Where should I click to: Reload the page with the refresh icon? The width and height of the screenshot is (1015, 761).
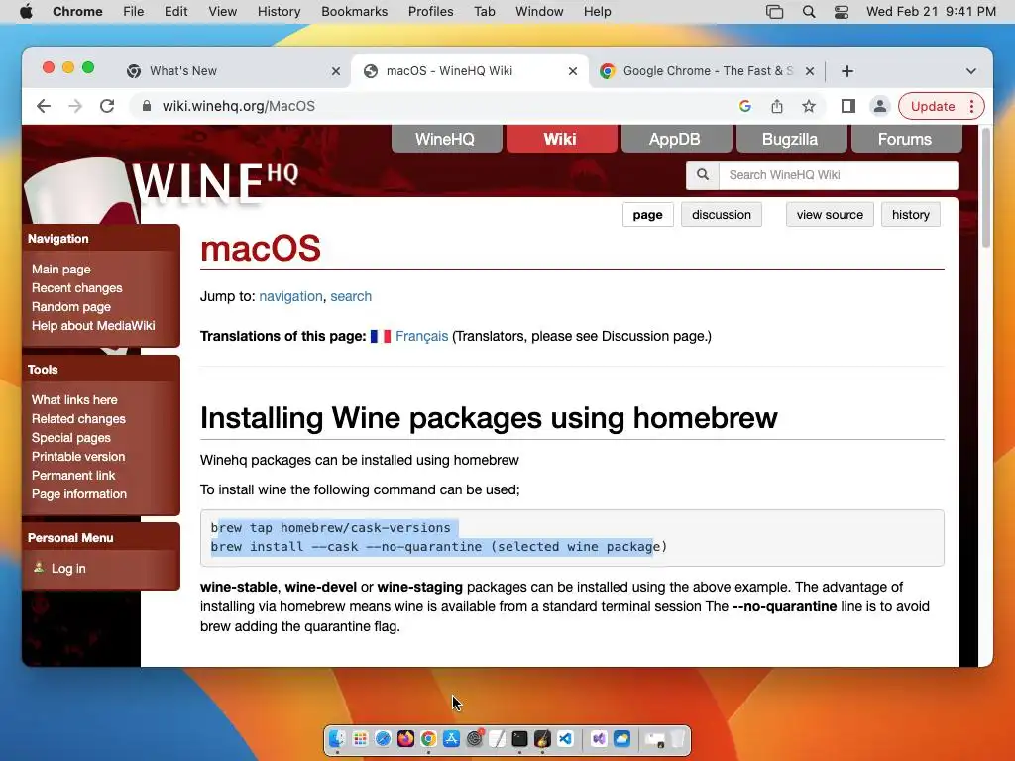click(x=107, y=106)
